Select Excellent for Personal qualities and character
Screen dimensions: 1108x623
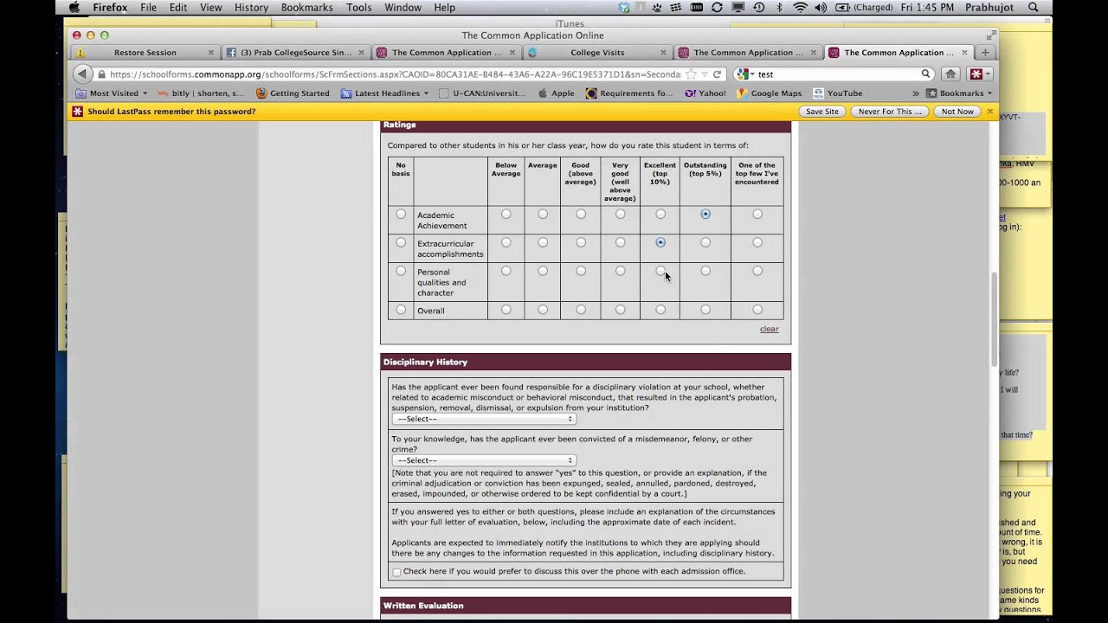(x=660, y=272)
